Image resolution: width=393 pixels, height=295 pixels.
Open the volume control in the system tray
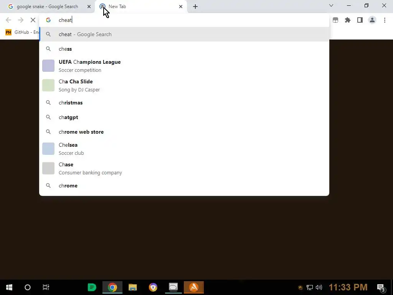[x=319, y=287]
